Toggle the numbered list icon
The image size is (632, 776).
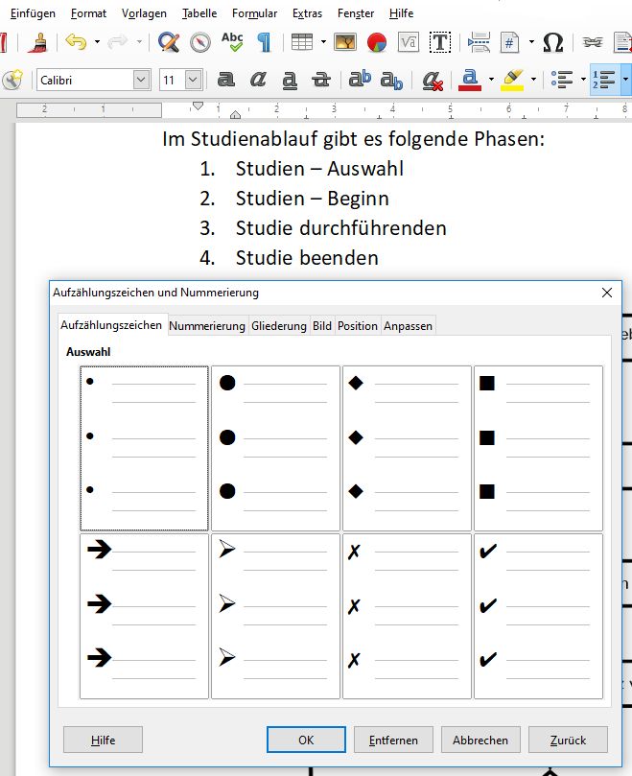[604, 80]
